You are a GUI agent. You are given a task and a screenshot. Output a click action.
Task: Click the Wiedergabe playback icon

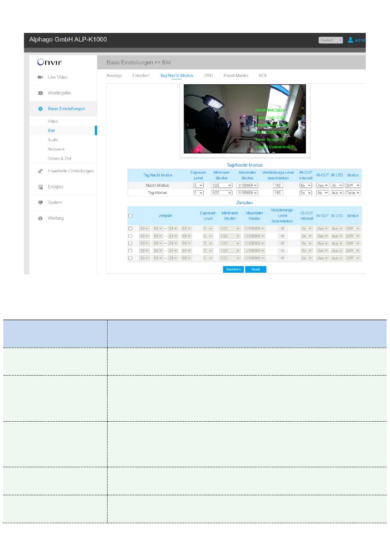tap(40, 93)
